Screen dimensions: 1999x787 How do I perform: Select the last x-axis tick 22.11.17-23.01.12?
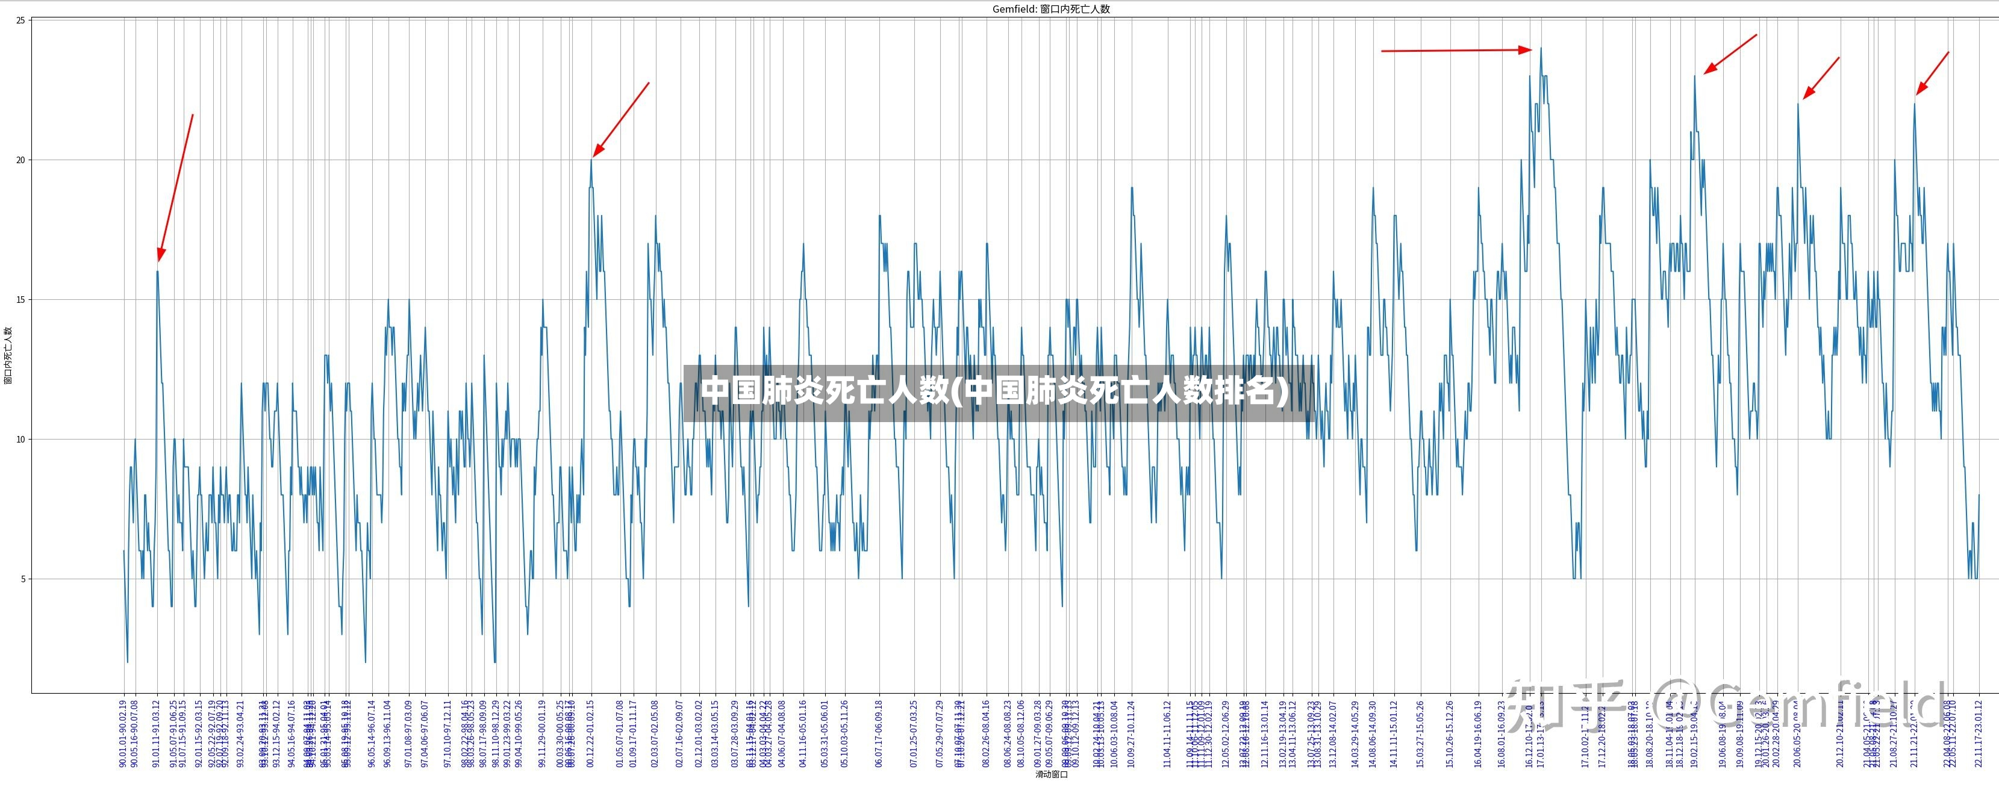(1979, 733)
